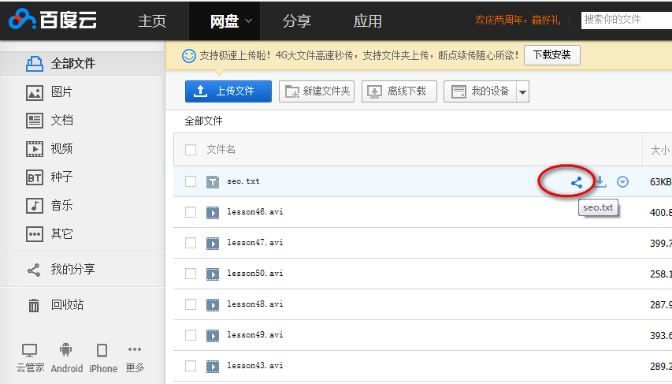Open the more-actions arrow on seo.txt row
672x384 pixels.
coord(623,182)
